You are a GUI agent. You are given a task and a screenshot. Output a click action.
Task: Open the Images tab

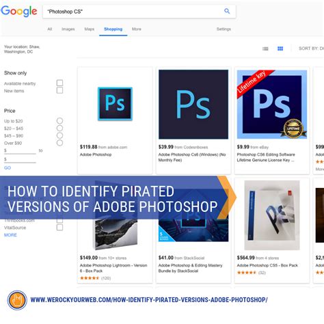coord(68,29)
